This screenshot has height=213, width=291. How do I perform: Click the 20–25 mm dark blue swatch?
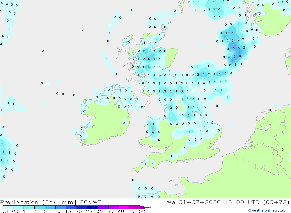point(82,207)
